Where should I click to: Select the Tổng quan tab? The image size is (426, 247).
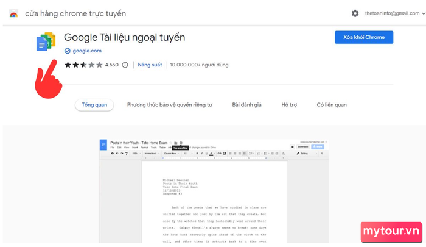tap(94, 105)
